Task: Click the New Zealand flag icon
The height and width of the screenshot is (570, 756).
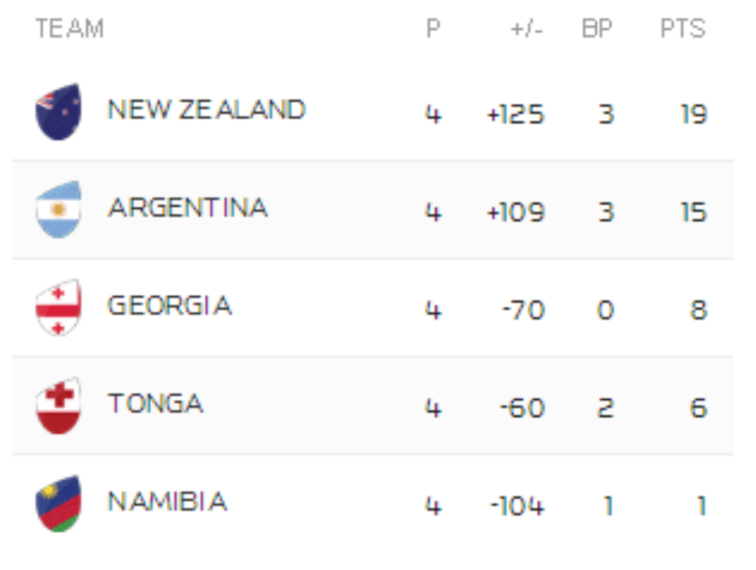Action: tap(58, 112)
